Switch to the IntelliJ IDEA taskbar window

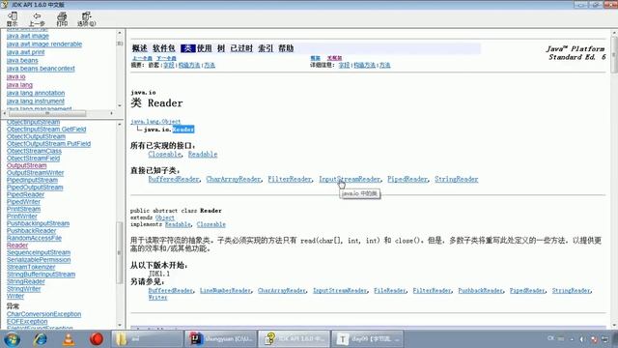(x=221, y=339)
